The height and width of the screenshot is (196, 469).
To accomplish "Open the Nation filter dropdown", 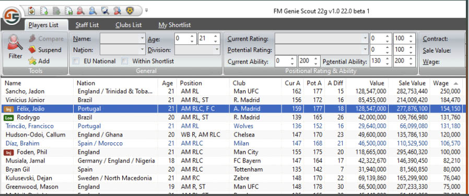I will point(143,50).
